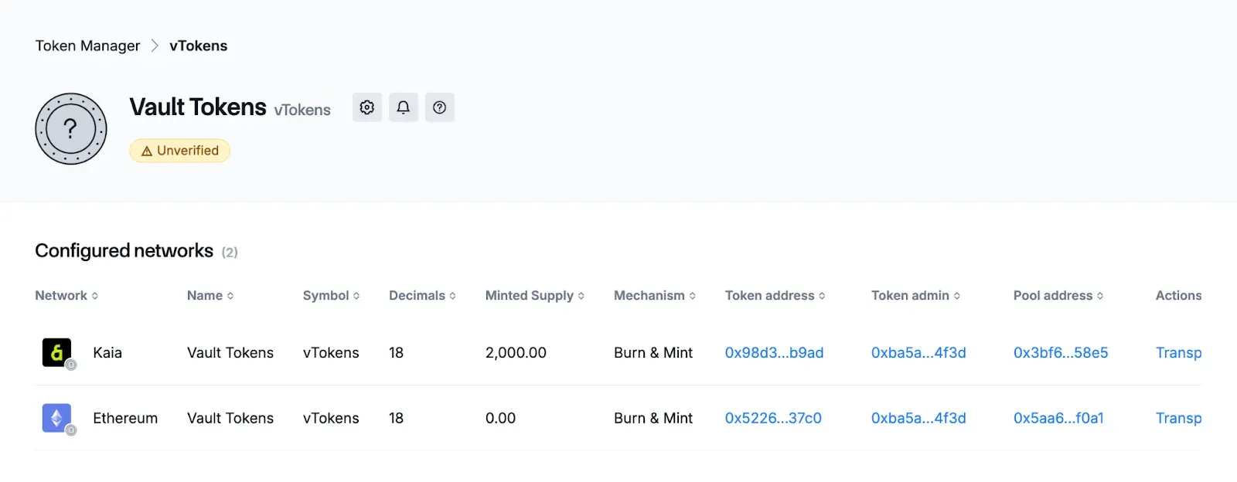
Task: Click the breadcrumb chevron separator
Action: point(155,46)
